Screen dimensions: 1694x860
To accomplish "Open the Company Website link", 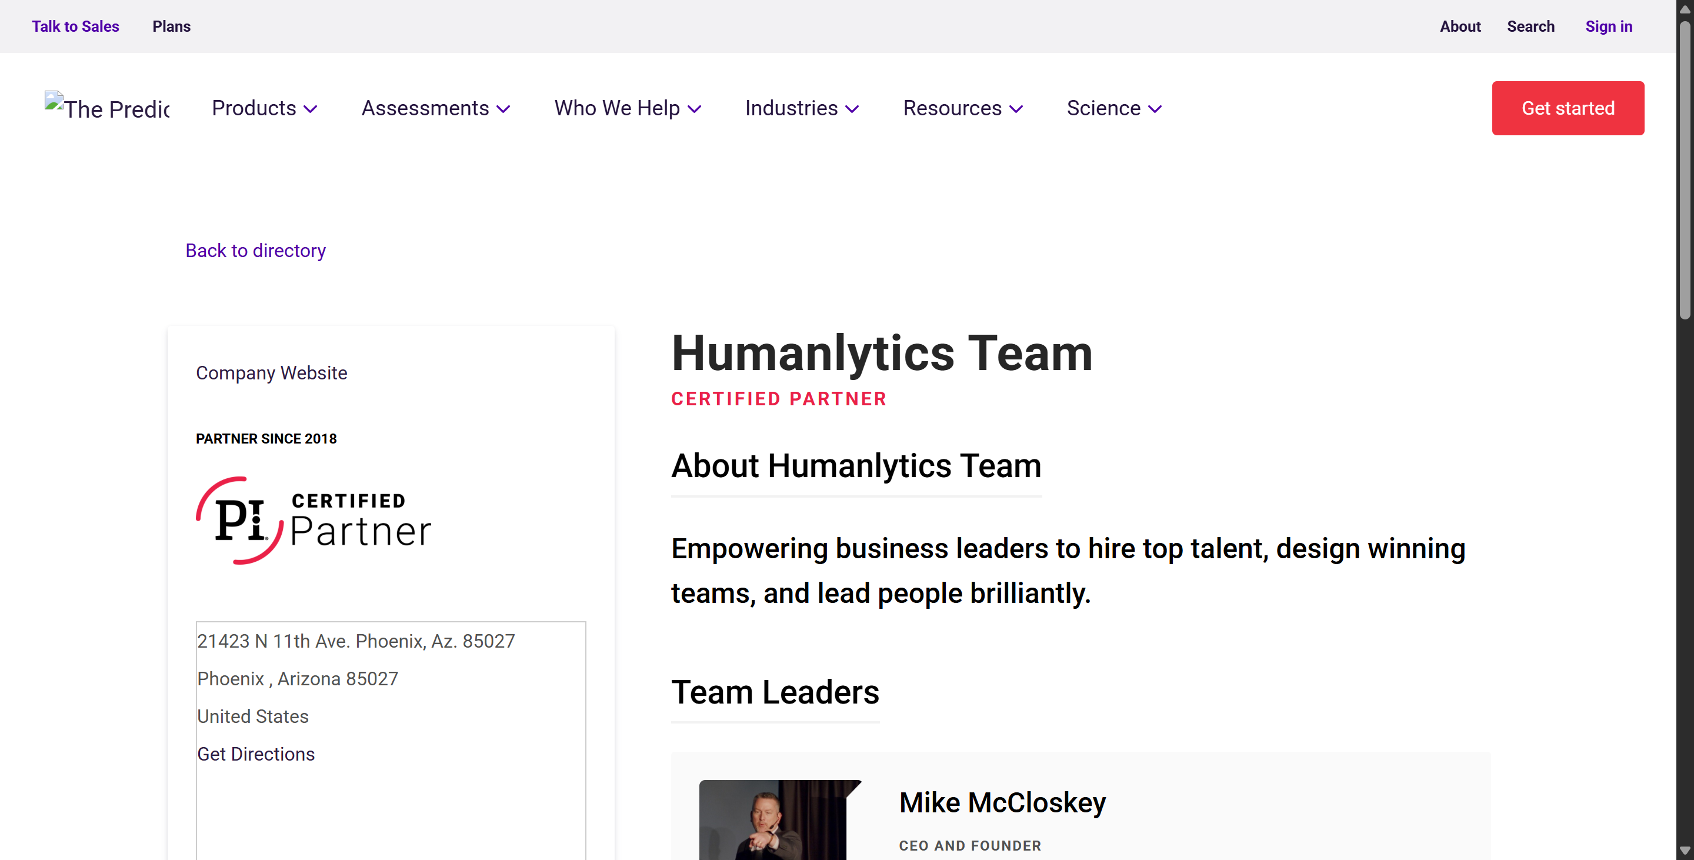I will click(x=271, y=373).
